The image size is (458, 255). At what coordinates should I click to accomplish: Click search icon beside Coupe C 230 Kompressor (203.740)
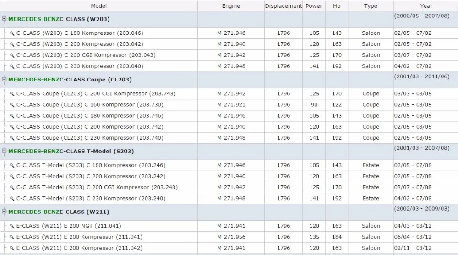12,138
